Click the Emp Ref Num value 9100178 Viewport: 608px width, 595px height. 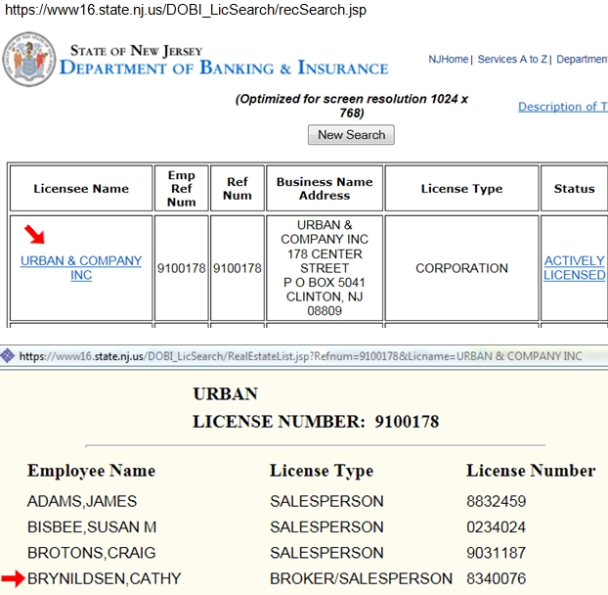[182, 268]
